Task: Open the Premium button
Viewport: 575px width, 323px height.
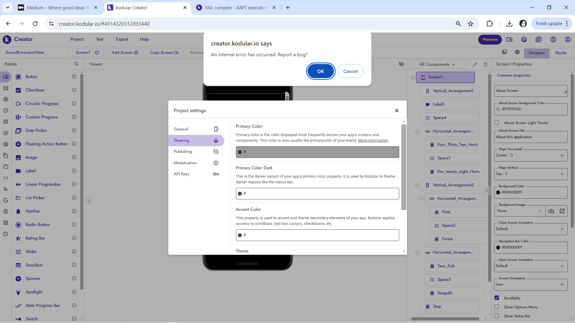Action: (x=490, y=39)
